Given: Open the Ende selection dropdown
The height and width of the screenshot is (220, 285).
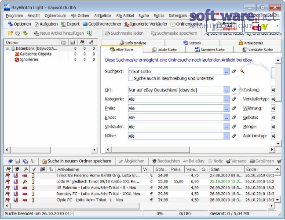Looking at the screenshot, I should point(227,117).
